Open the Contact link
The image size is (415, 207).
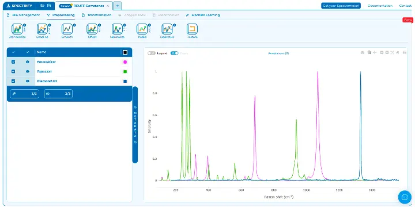tap(405, 6)
